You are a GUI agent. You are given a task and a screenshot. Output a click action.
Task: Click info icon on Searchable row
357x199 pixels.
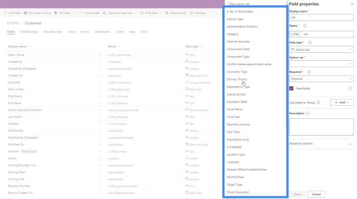pos(350,88)
